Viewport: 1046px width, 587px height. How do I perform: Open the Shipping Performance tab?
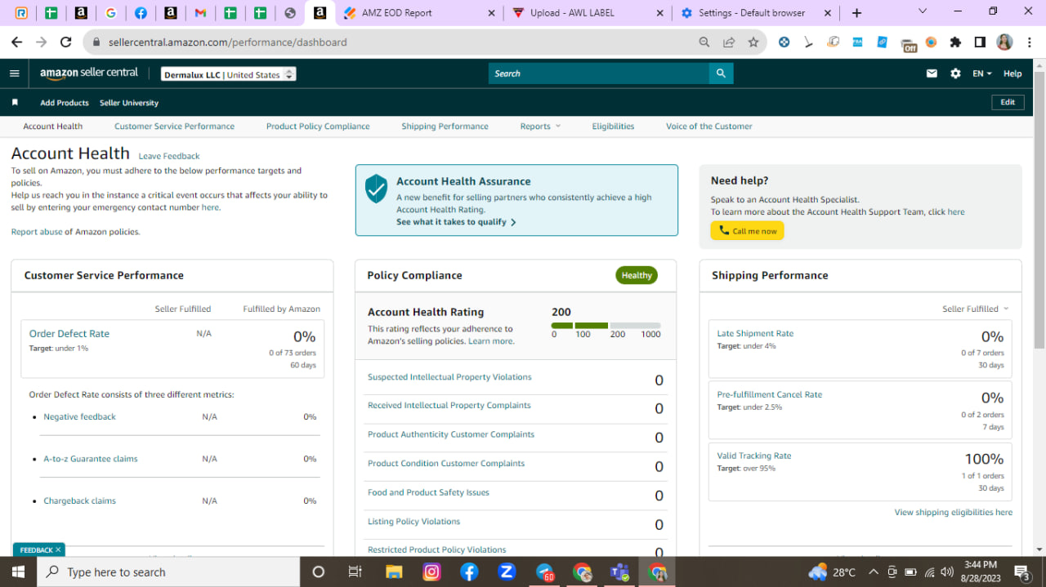pos(445,127)
